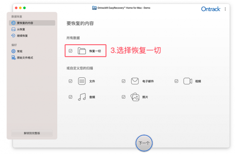Screen dimensions: 235x154
Task: Uncheck the 视频 checkbox
Action: tap(176, 81)
